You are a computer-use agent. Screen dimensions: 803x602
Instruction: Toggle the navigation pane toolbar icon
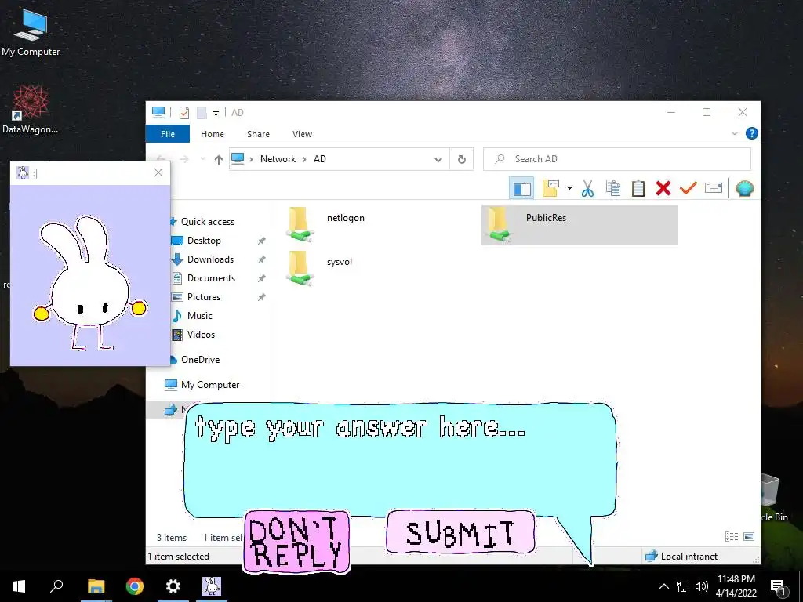[521, 188]
